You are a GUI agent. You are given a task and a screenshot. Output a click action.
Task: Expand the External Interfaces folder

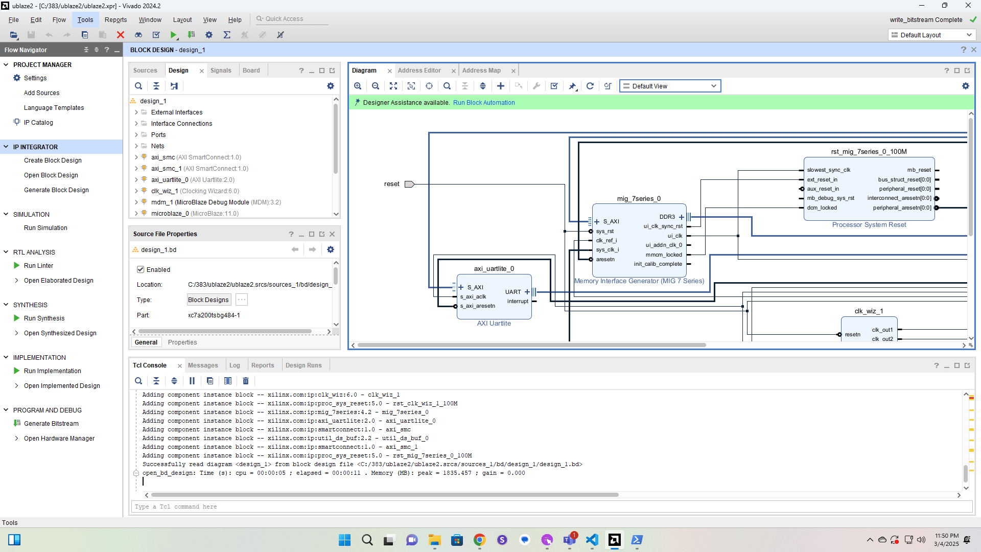click(136, 112)
